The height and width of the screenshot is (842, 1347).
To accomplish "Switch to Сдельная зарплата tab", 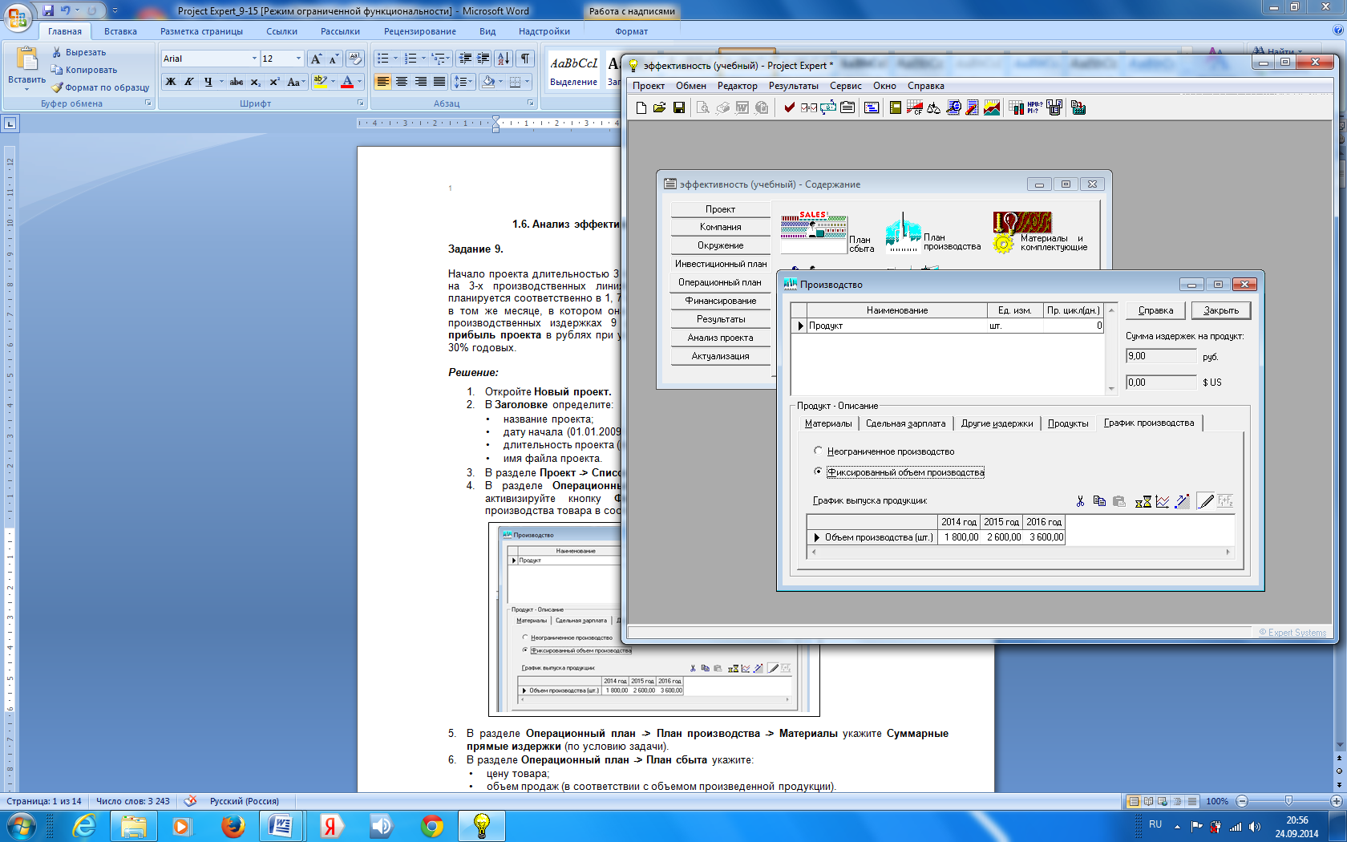I will click(x=906, y=423).
